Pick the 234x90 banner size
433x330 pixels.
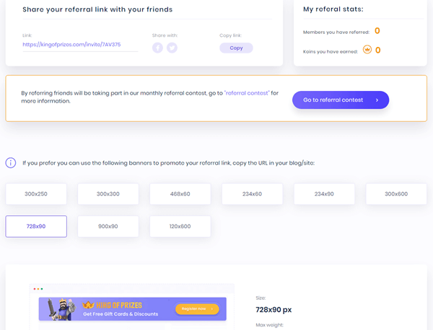(x=324, y=194)
